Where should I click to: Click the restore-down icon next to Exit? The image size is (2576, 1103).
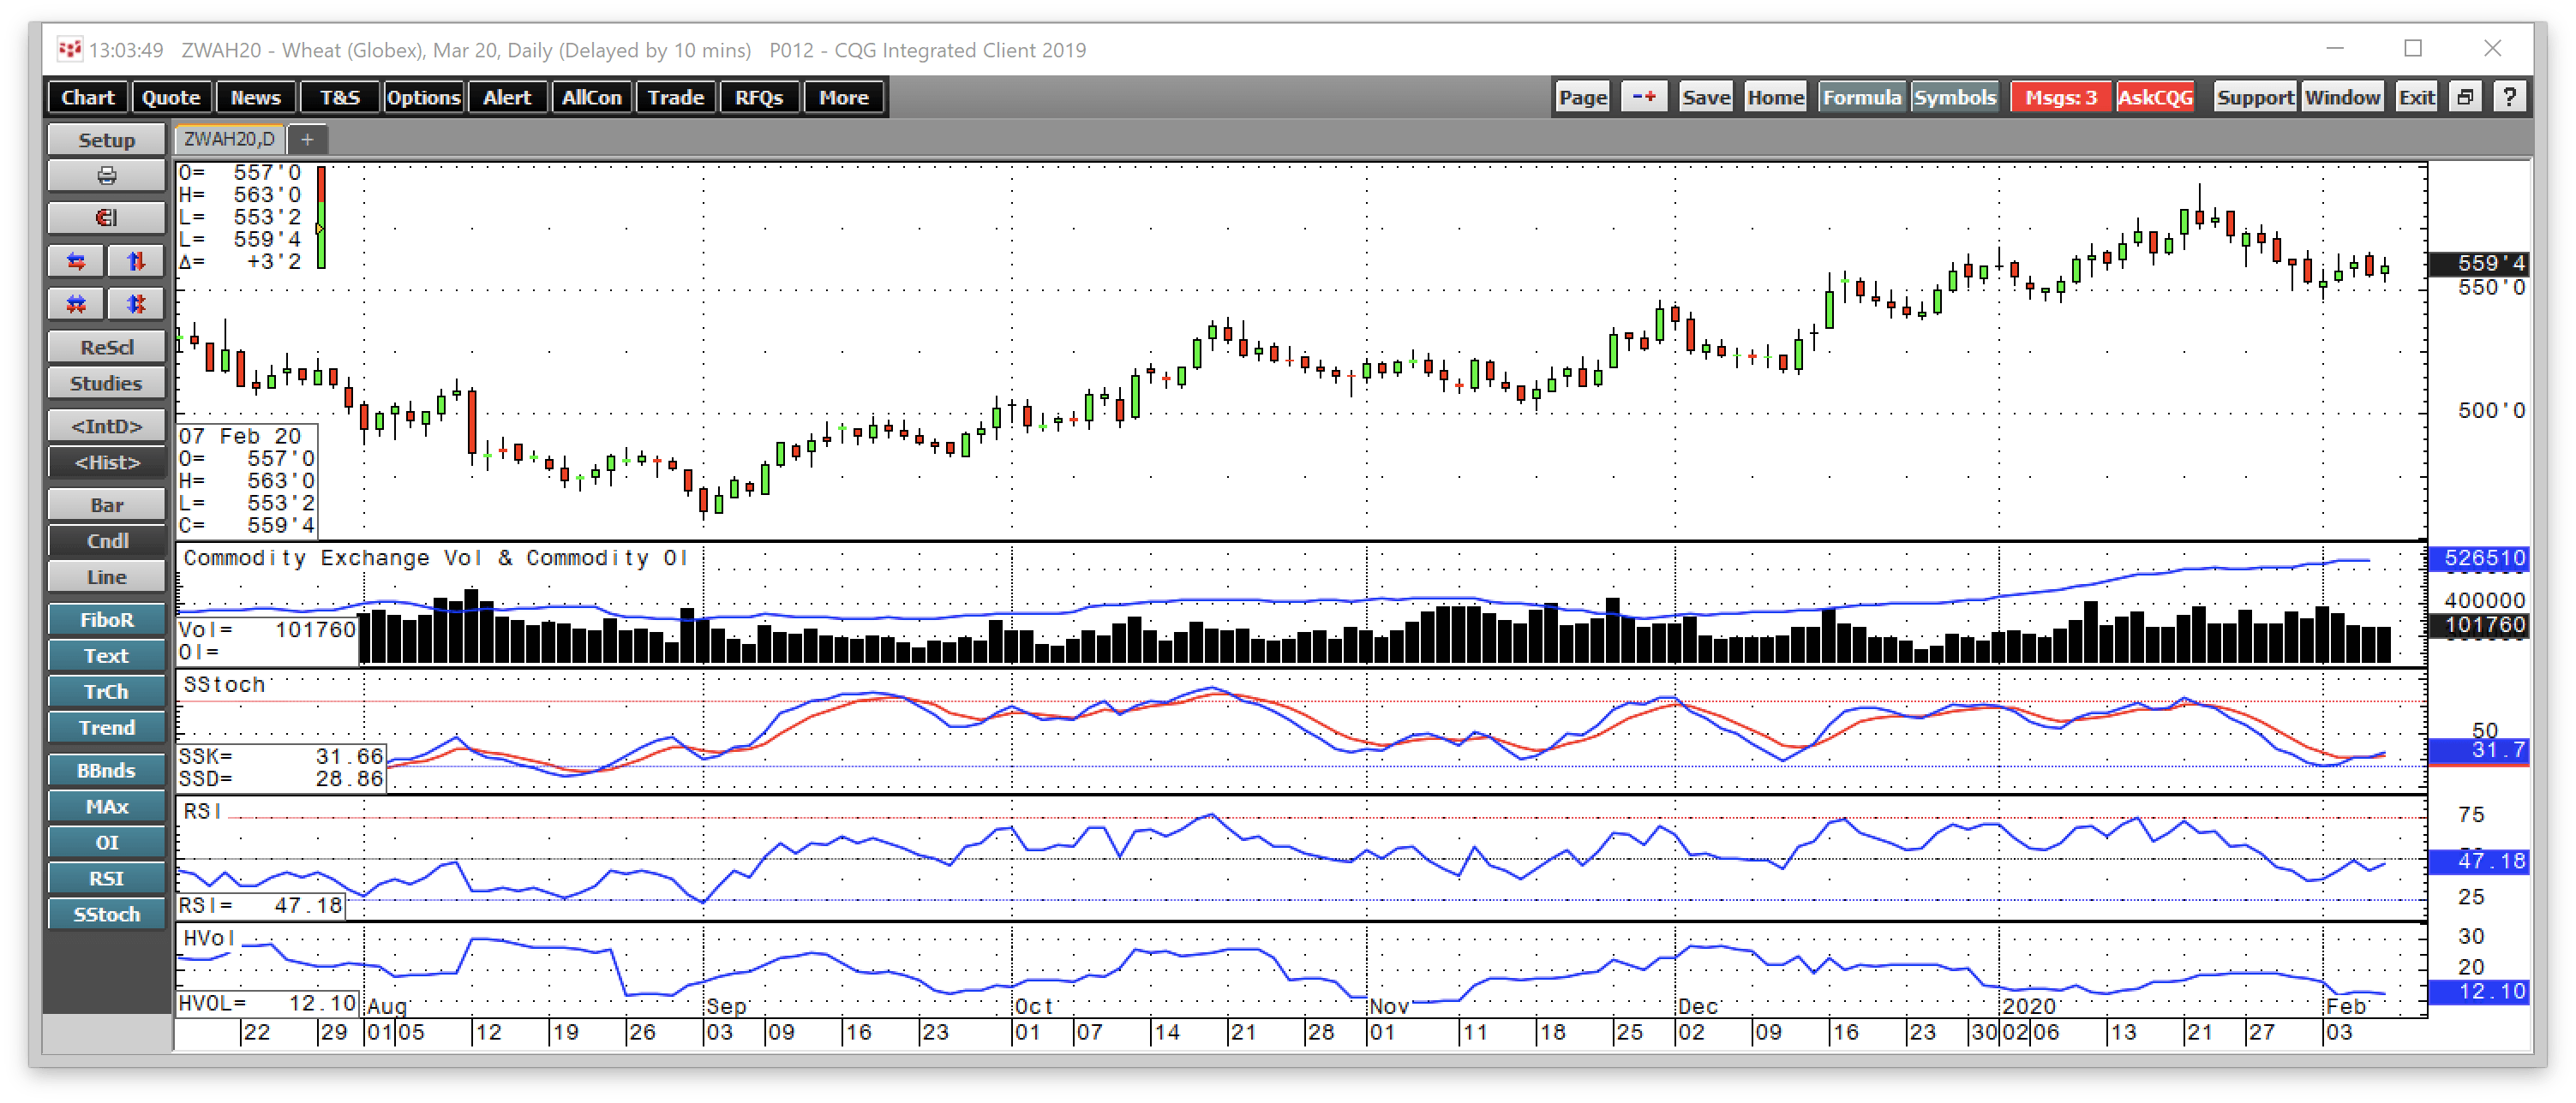click(x=2465, y=98)
